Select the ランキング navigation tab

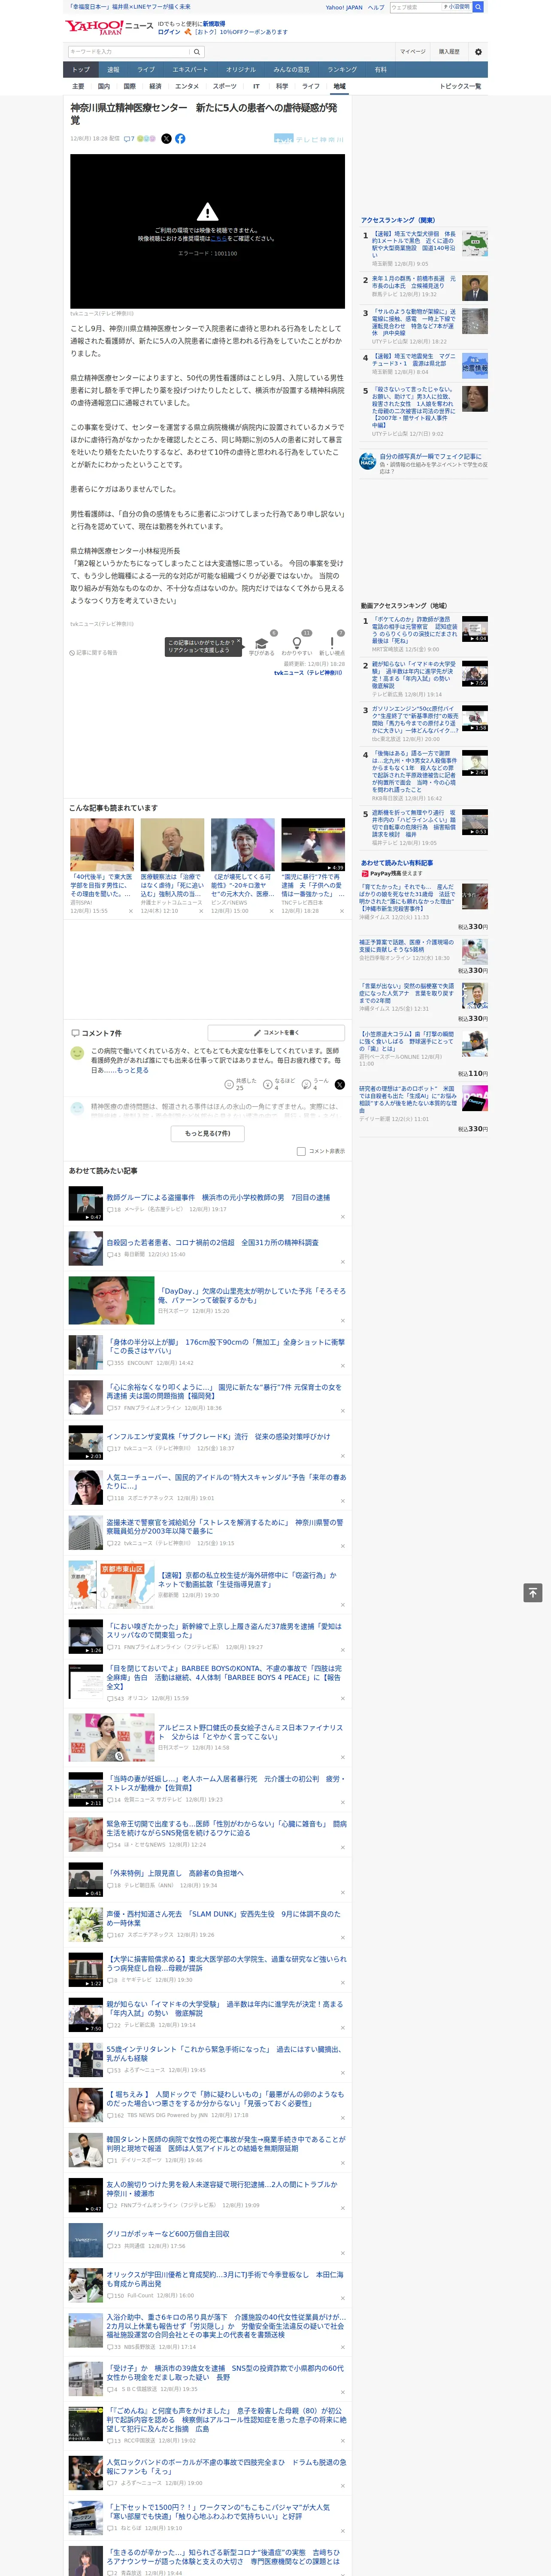(x=342, y=70)
